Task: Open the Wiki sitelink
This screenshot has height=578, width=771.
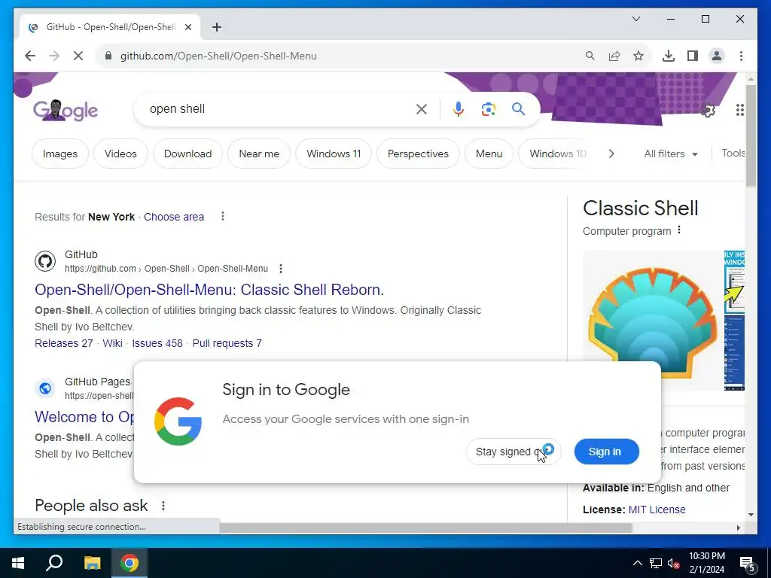Action: pyautogui.click(x=113, y=343)
